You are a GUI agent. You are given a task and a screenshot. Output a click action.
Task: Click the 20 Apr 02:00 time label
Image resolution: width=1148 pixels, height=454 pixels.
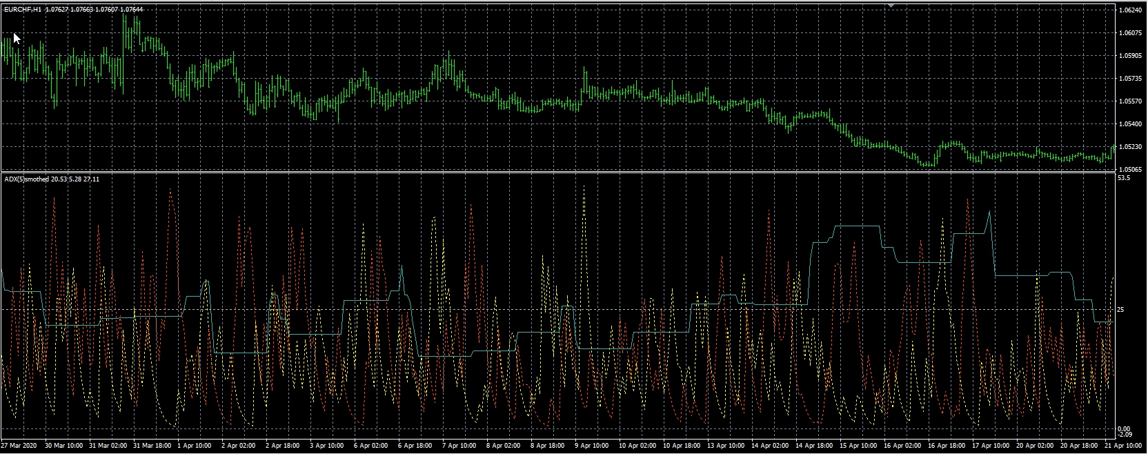point(1036,446)
